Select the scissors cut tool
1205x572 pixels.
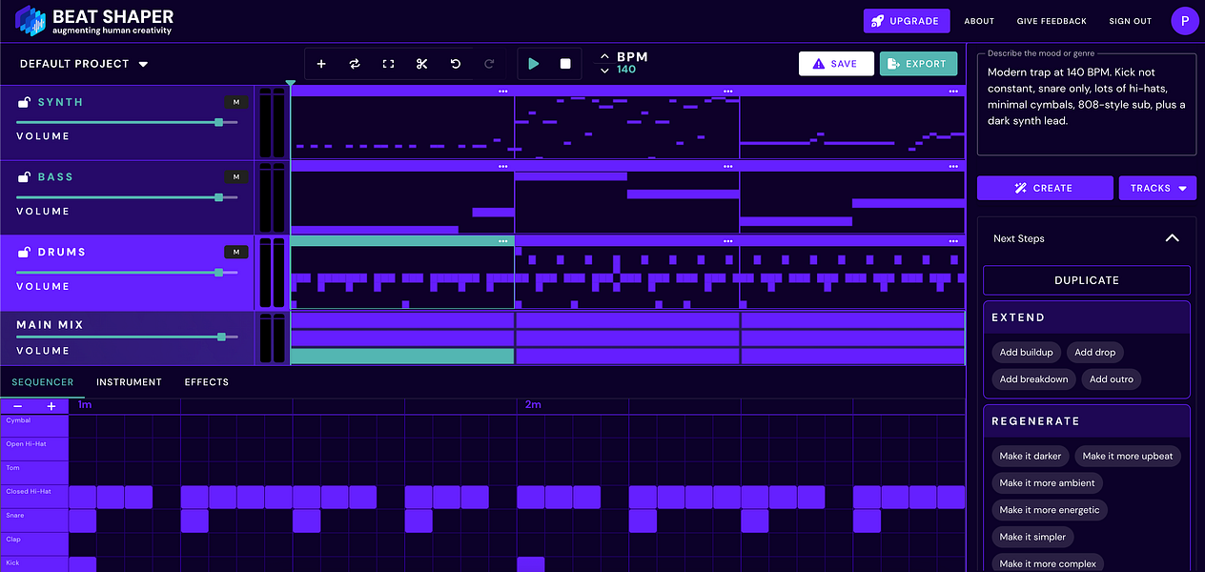point(421,64)
